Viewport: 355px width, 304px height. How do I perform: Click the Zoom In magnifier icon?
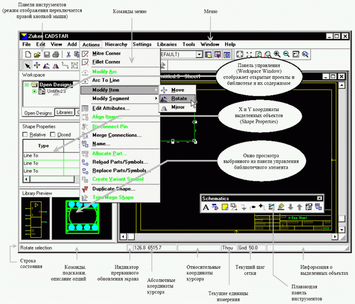[x=277, y=54]
